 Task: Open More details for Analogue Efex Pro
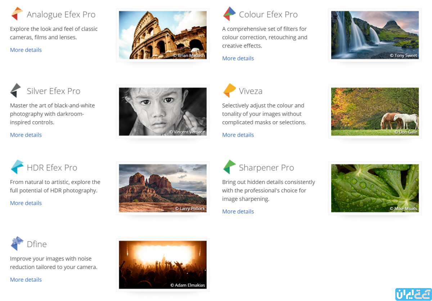point(26,50)
